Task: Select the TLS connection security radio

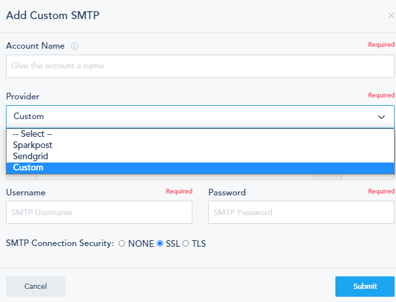Action: pyautogui.click(x=186, y=243)
